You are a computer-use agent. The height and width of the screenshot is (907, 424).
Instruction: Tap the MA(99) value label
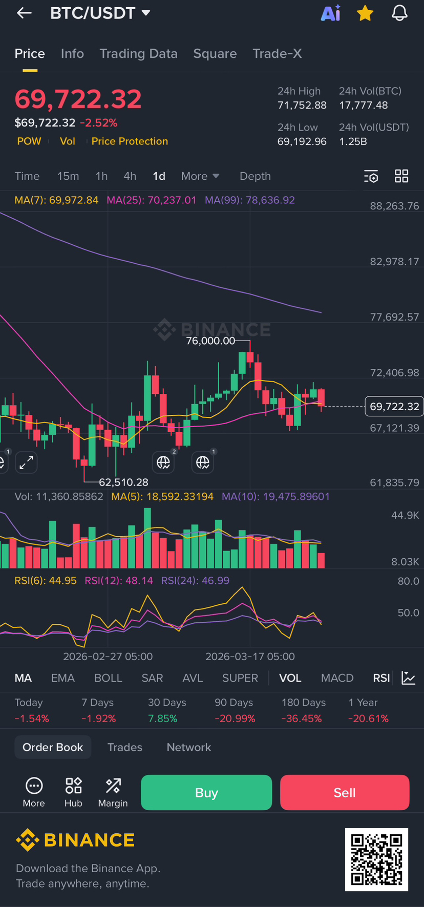(250, 200)
